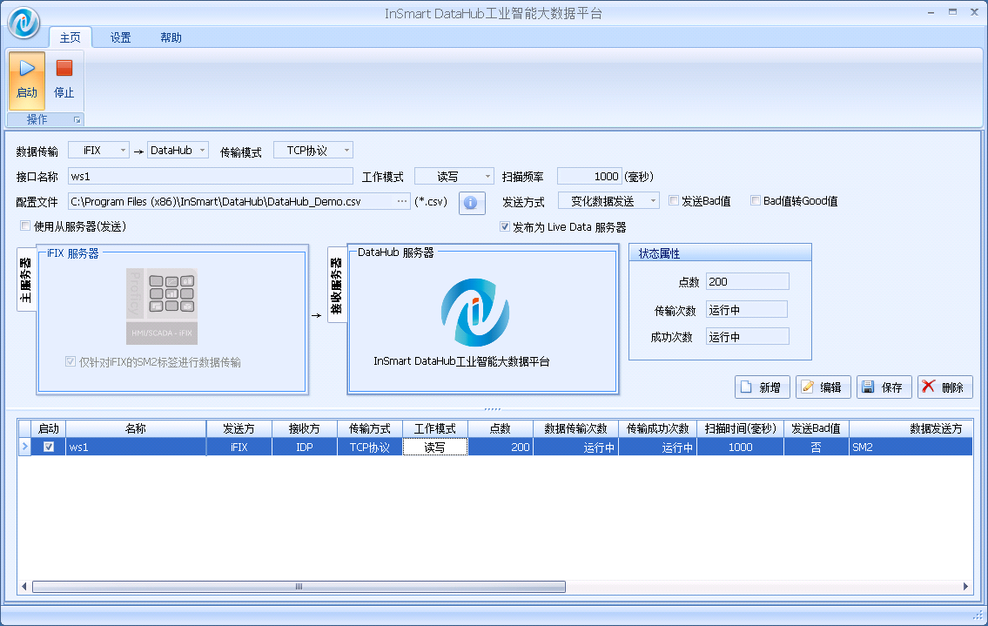Screen dimensions: 988x626
Task: Click the ws1 name cell in table
Action: [x=136, y=447]
